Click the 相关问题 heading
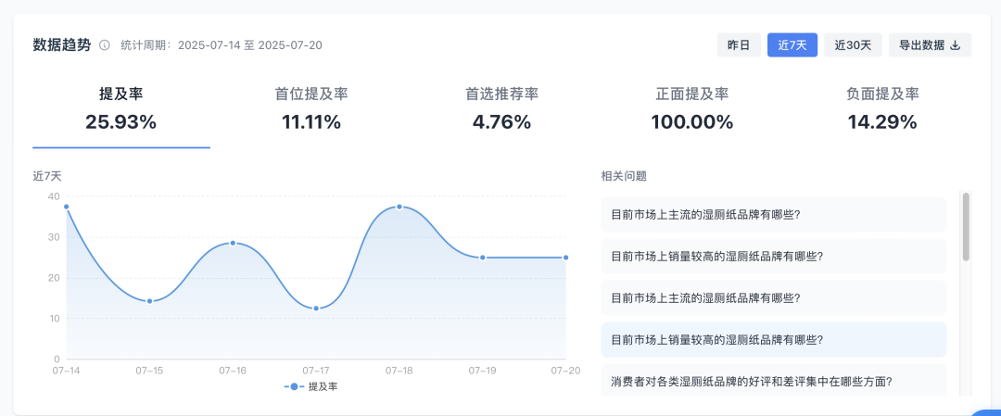Image resolution: width=1001 pixels, height=416 pixels. click(x=624, y=176)
